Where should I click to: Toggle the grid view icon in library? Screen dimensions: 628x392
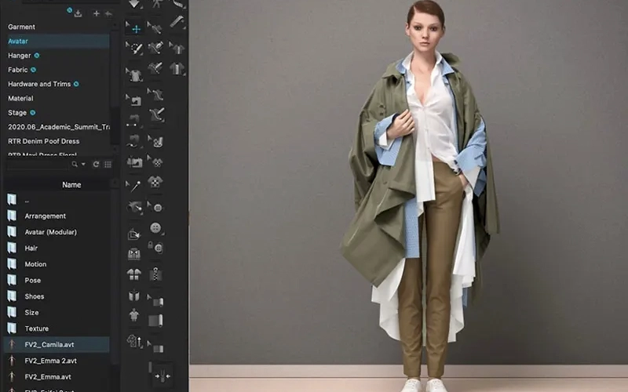tap(108, 165)
